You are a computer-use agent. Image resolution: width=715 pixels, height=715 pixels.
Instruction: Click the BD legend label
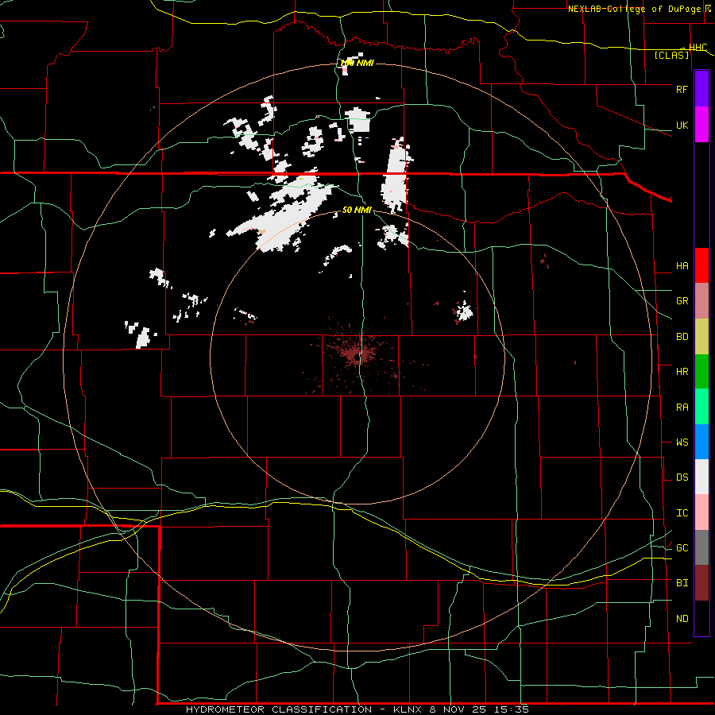(x=682, y=337)
